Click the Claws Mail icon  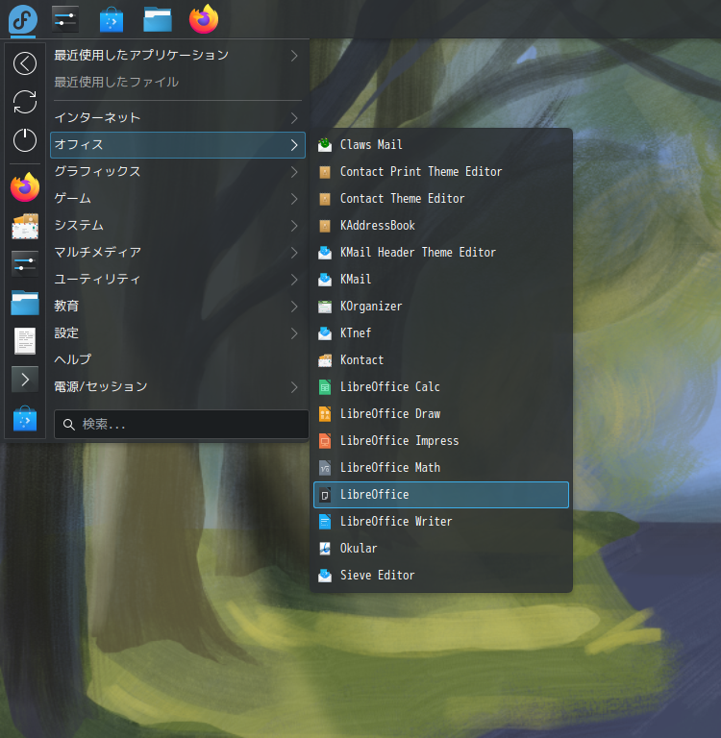click(x=325, y=145)
